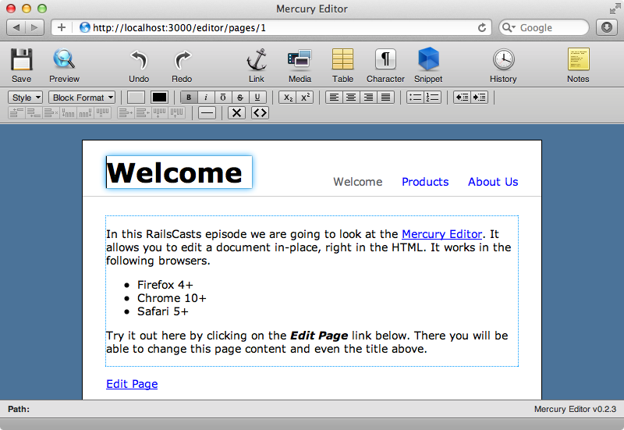The image size is (624, 430).
Task: Open the browser Downloads button
Action: [x=607, y=27]
